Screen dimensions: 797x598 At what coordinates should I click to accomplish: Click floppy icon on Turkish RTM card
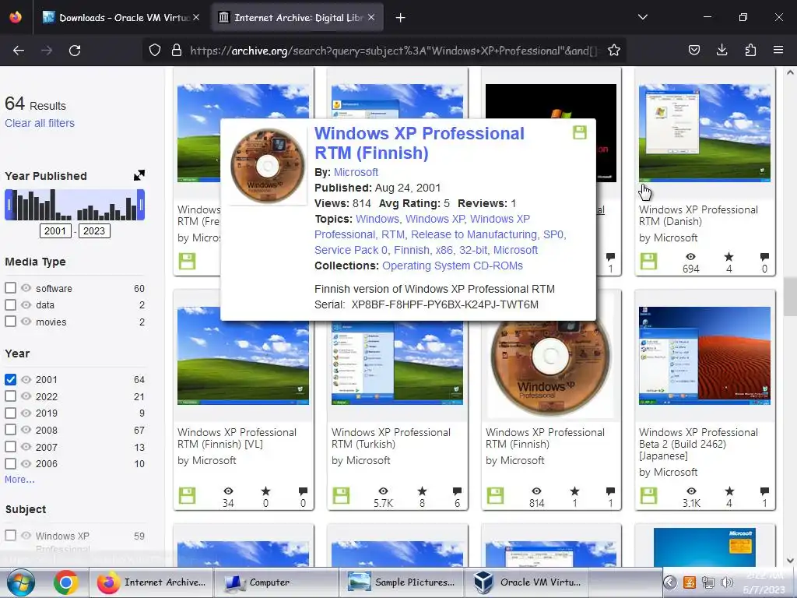pos(341,496)
